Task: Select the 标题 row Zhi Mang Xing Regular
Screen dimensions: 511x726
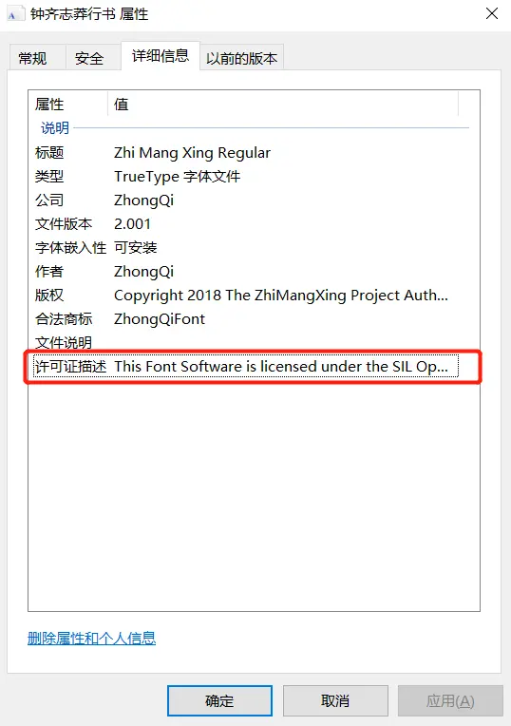Action: pyautogui.click(x=246, y=153)
